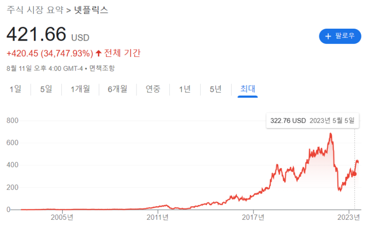This screenshot has height=225, width=370.
Task: Click the 2023년 x-axis label
Action: [x=348, y=217]
